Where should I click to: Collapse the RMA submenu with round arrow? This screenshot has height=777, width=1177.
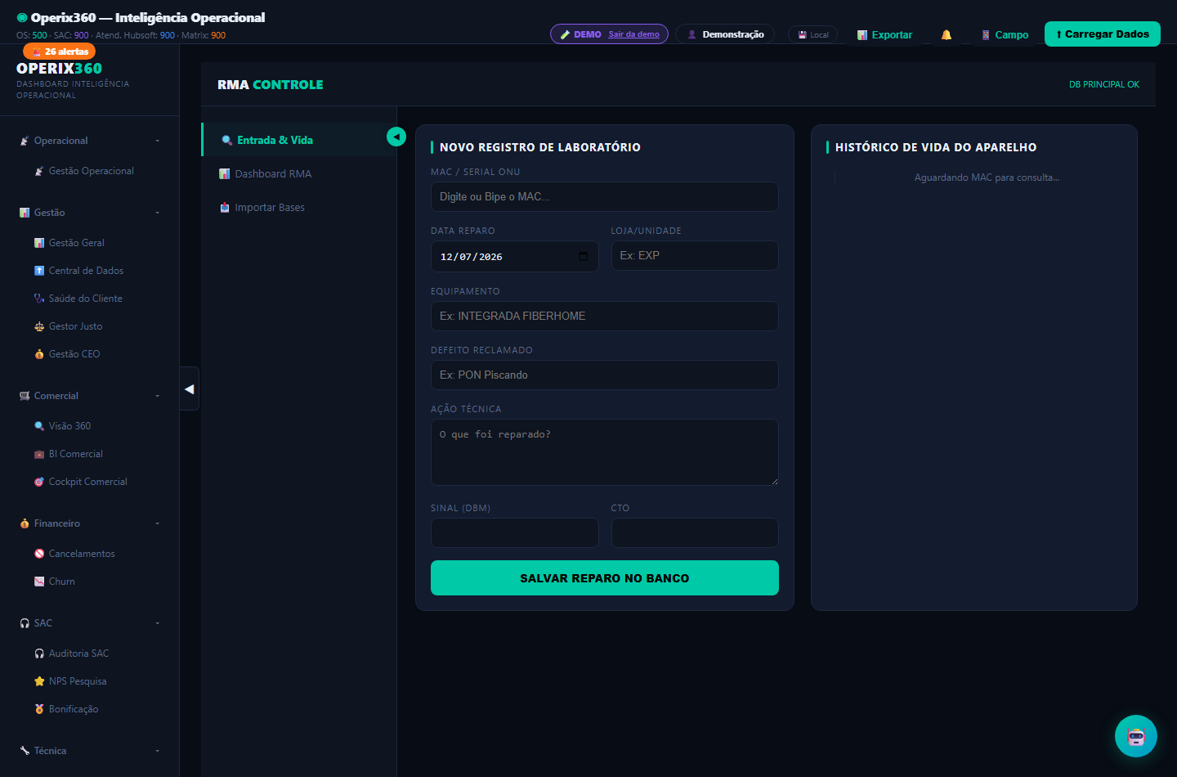click(396, 137)
